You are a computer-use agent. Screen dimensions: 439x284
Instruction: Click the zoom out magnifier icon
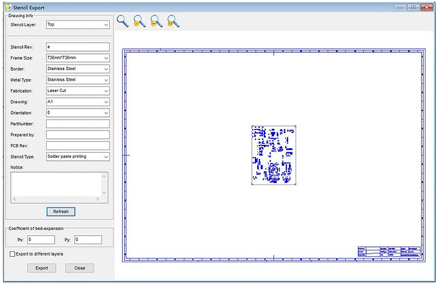pos(156,22)
